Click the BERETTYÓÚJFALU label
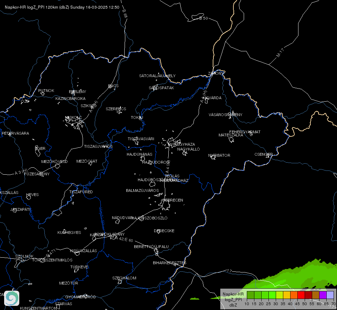This screenshot has width=337, height=310. 151,247
